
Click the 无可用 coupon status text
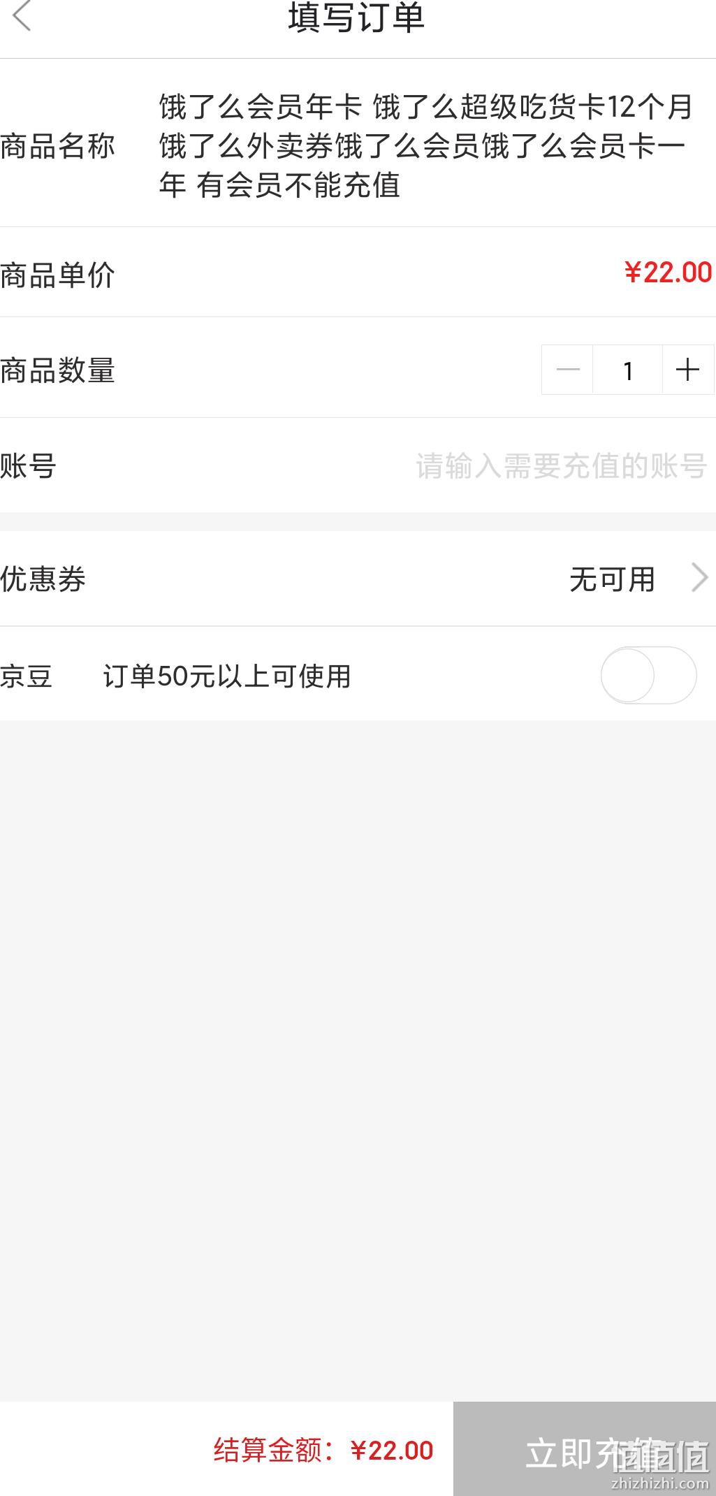pos(612,579)
